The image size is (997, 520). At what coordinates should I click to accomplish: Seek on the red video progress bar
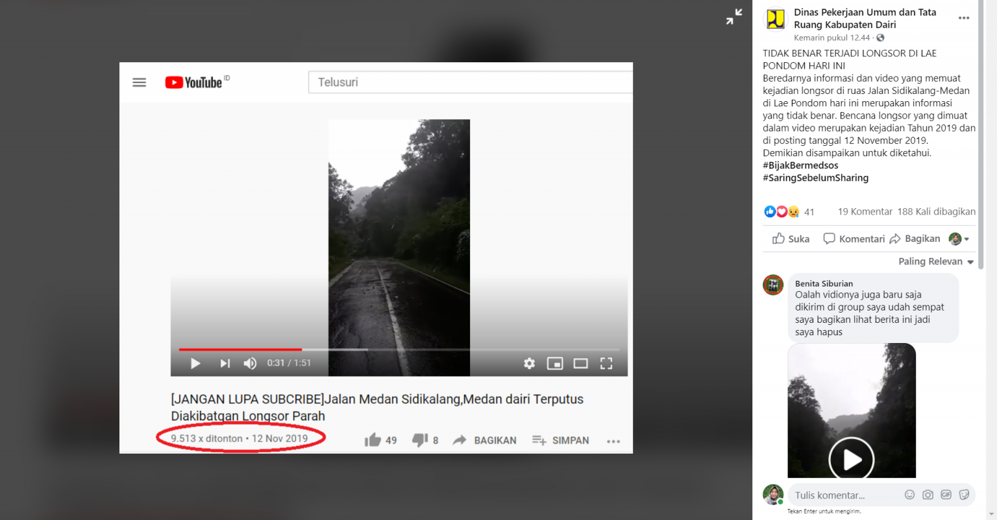(240, 349)
